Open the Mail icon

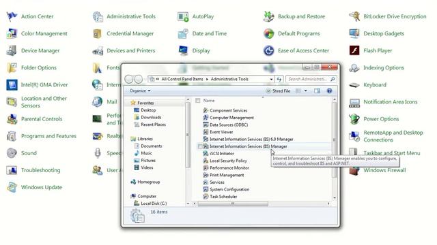[97, 102]
